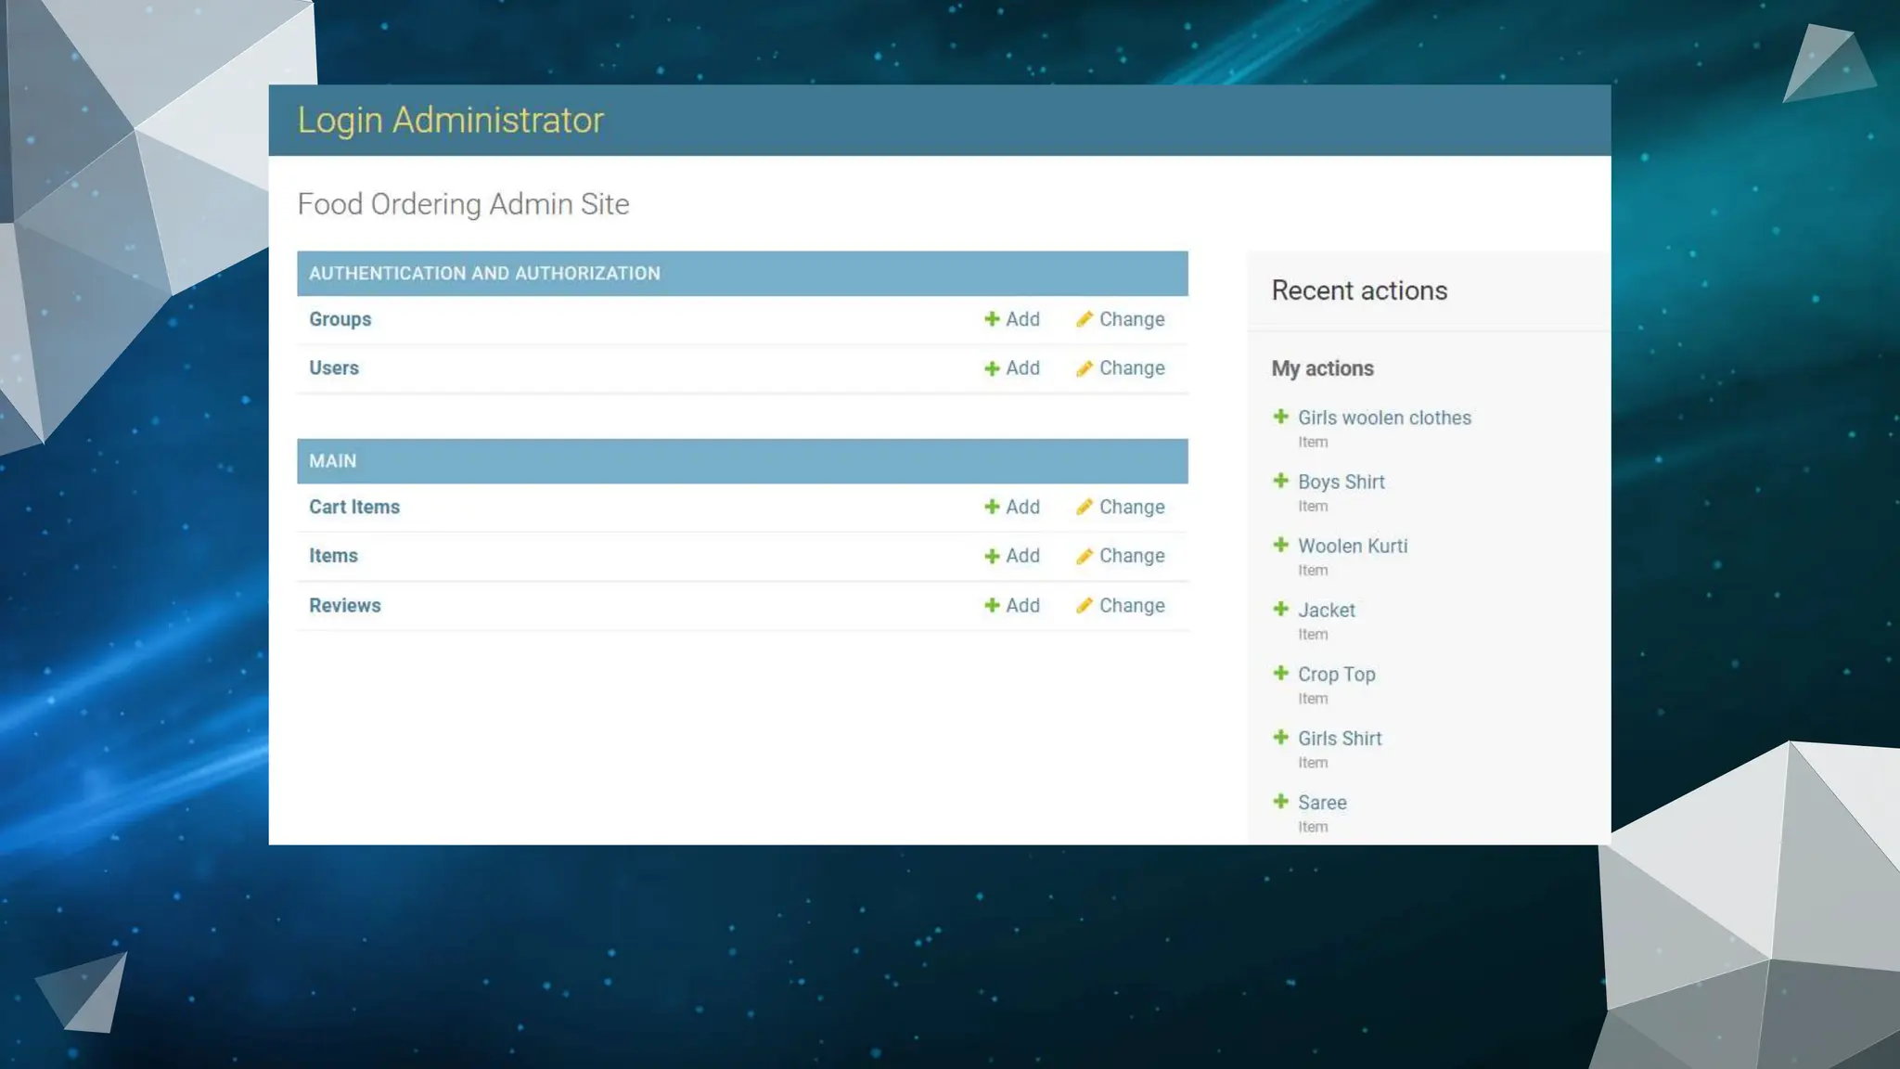
Task: Open Girls woolen clothes recent action
Action: [x=1383, y=418]
